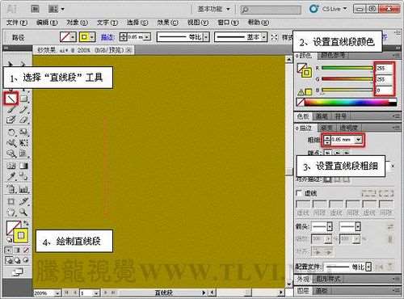404x299 pixels.
Task: Open the 效果 menu
Action: [167, 23]
